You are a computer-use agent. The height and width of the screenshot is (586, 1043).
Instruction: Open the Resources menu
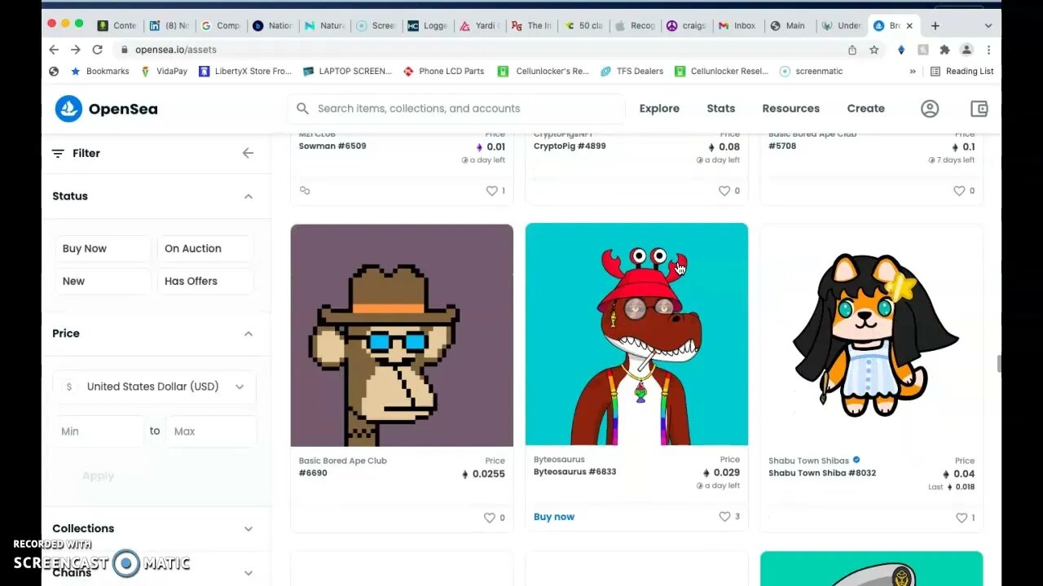click(x=790, y=108)
